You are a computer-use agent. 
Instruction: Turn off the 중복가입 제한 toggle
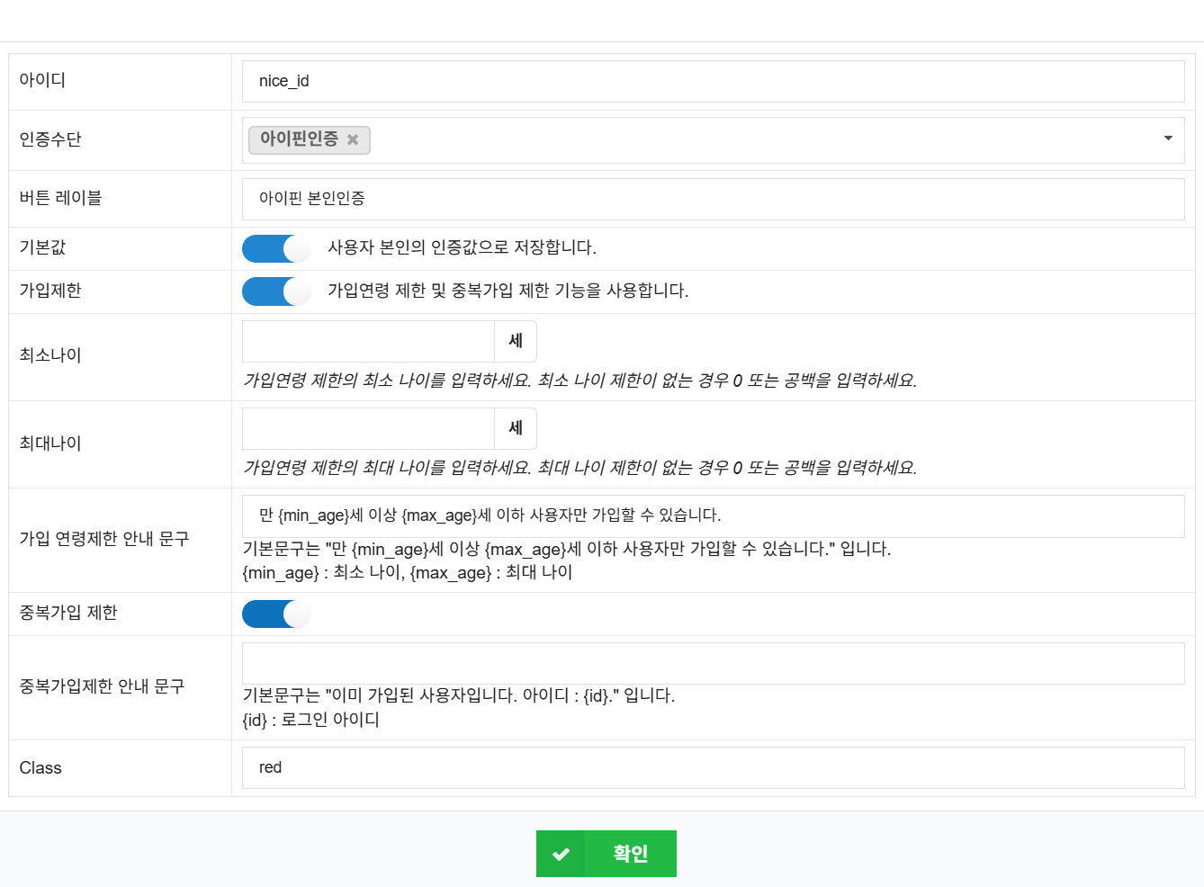[x=275, y=614]
